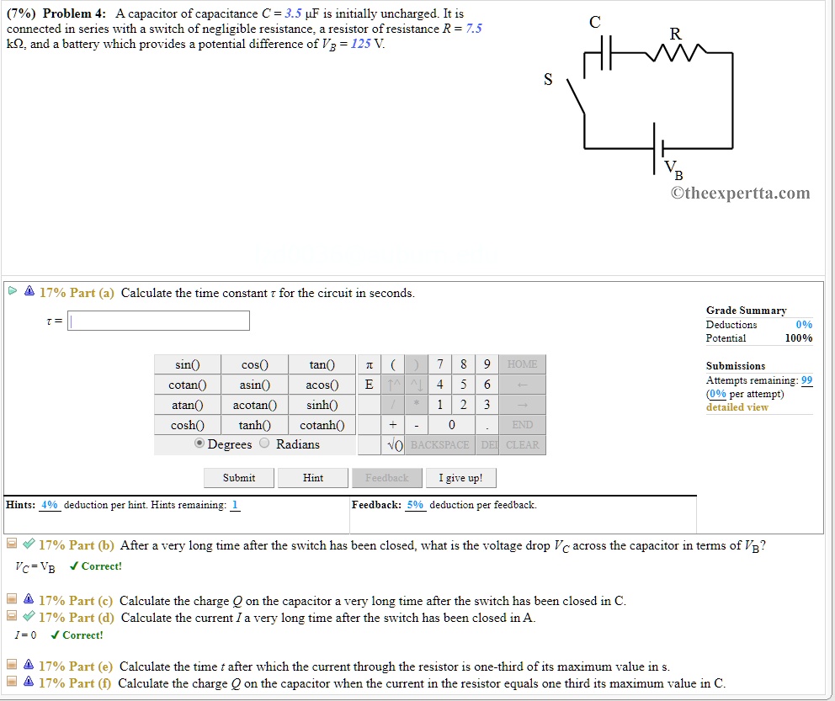The image size is (835, 701).
Task: Select the sin() function on the keypad
Action: click(187, 364)
